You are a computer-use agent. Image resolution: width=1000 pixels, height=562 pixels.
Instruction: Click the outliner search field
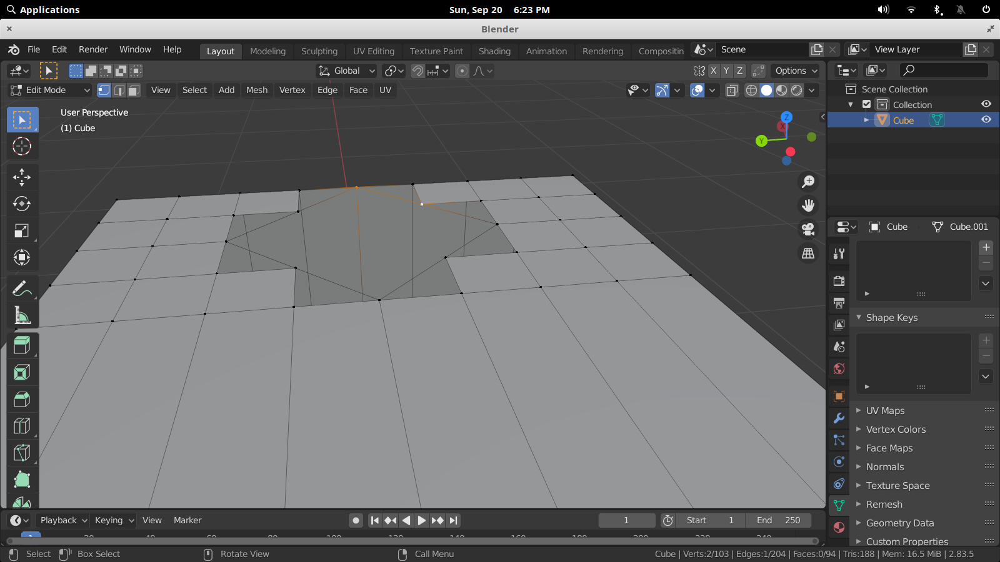coord(944,70)
